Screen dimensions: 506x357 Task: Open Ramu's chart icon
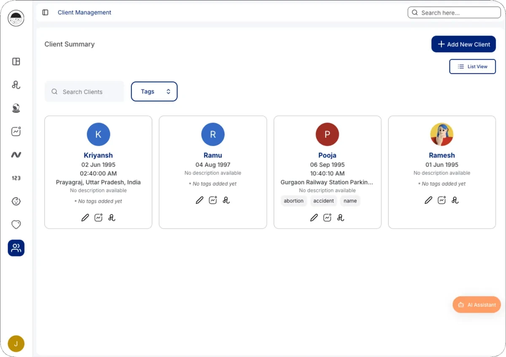tap(213, 200)
